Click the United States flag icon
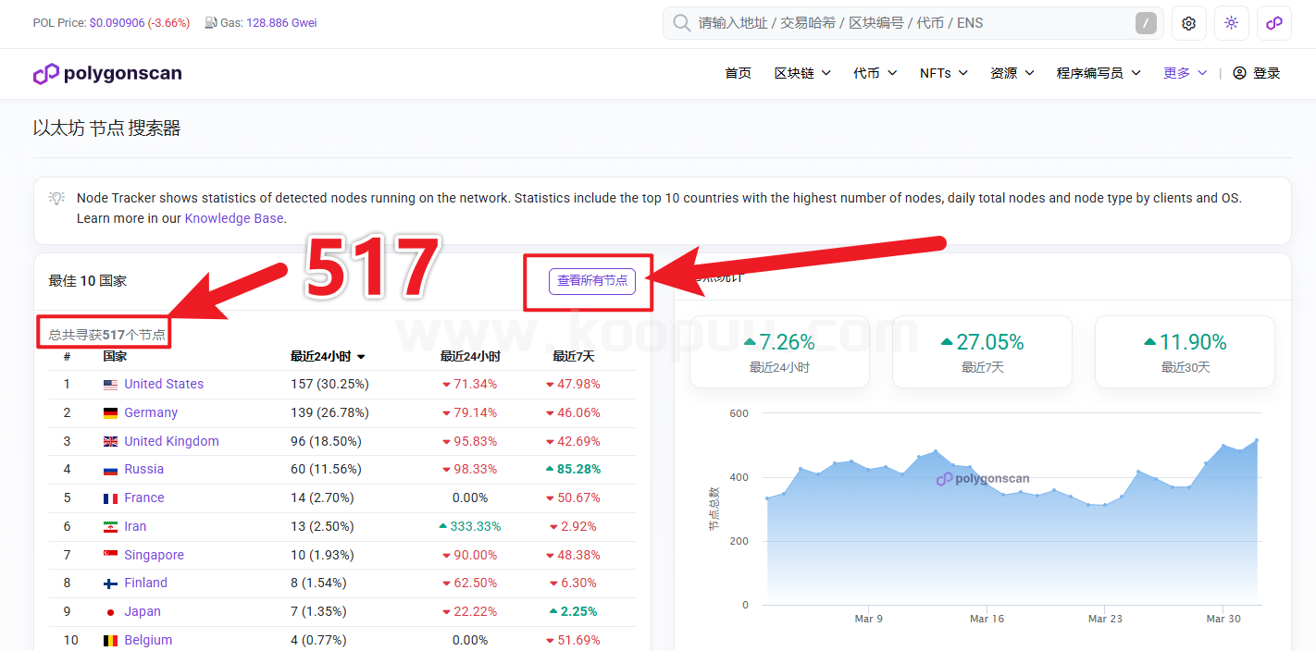The image size is (1316, 651). [110, 385]
